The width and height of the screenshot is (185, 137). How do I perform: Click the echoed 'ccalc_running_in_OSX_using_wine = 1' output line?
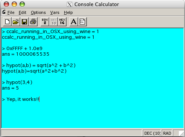click(x=48, y=37)
